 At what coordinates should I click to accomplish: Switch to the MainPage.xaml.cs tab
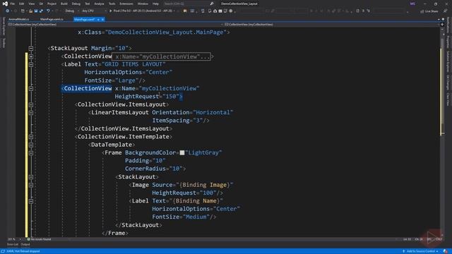(x=52, y=19)
